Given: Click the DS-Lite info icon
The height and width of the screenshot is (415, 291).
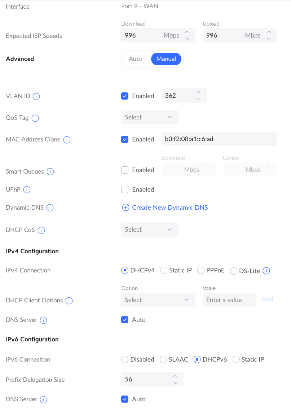Looking at the screenshot, I should click(266, 271).
